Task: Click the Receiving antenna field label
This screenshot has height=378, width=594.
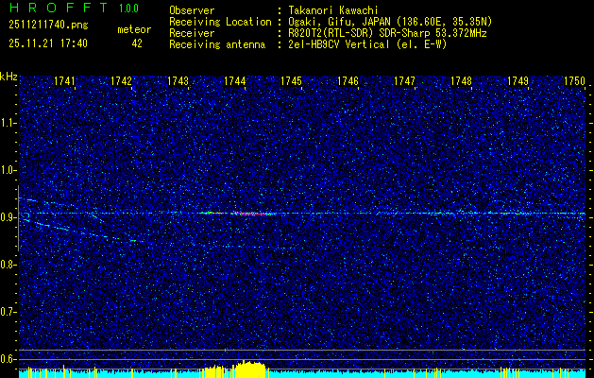Action: [x=217, y=44]
